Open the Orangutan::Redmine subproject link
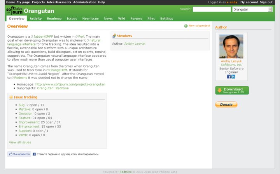The height and width of the screenshot is (174, 280). (53, 88)
